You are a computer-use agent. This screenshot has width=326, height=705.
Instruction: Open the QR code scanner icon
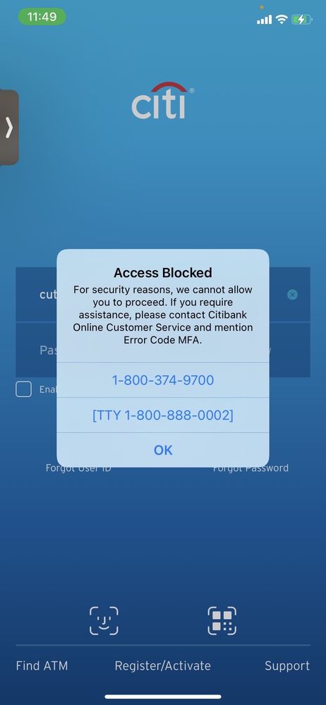point(222,621)
